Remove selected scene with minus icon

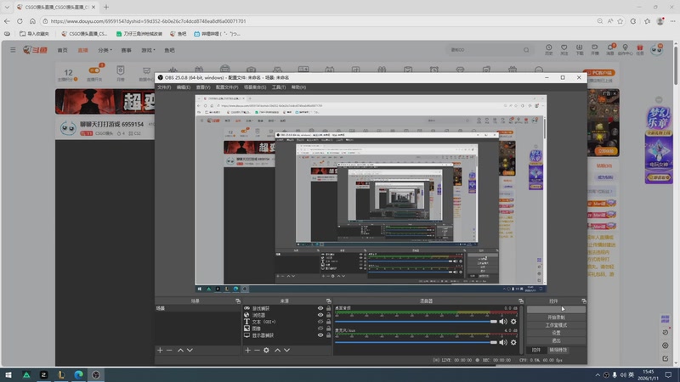tap(169, 350)
